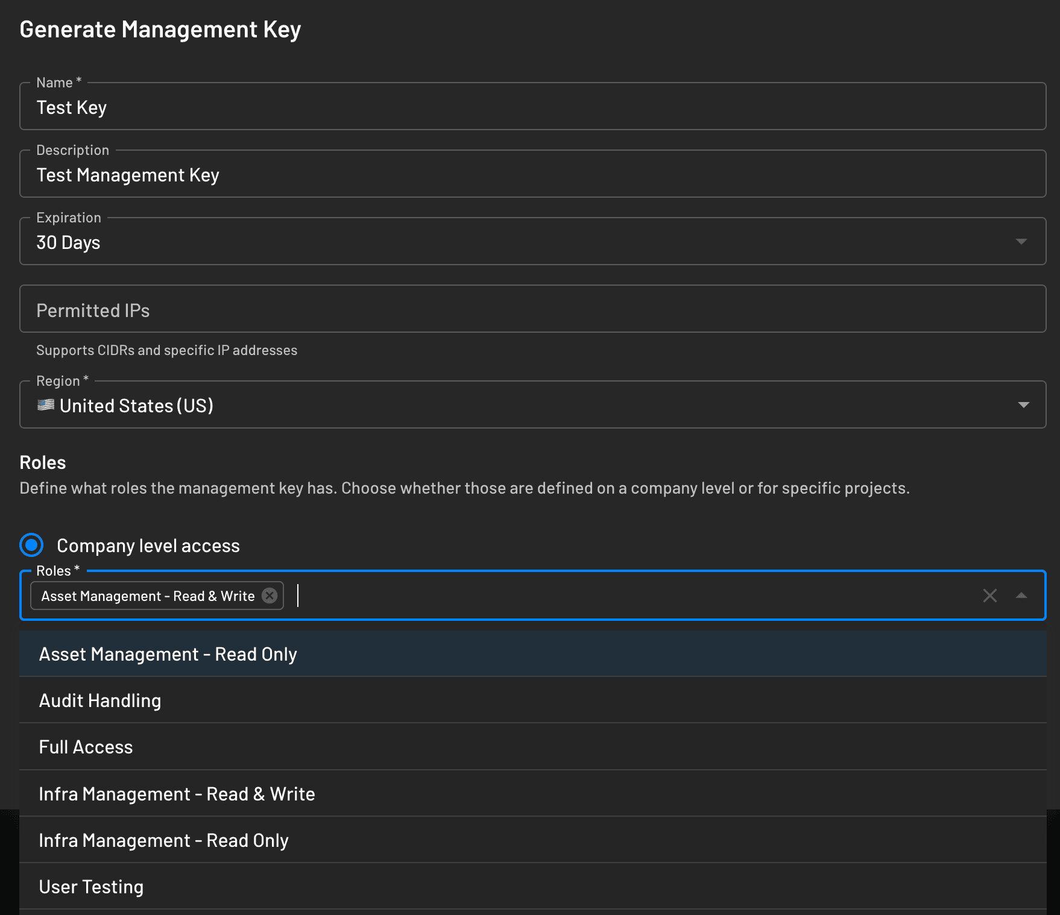This screenshot has width=1060, height=915.
Task: Choose Infra Management - Read Only role
Action: (163, 840)
